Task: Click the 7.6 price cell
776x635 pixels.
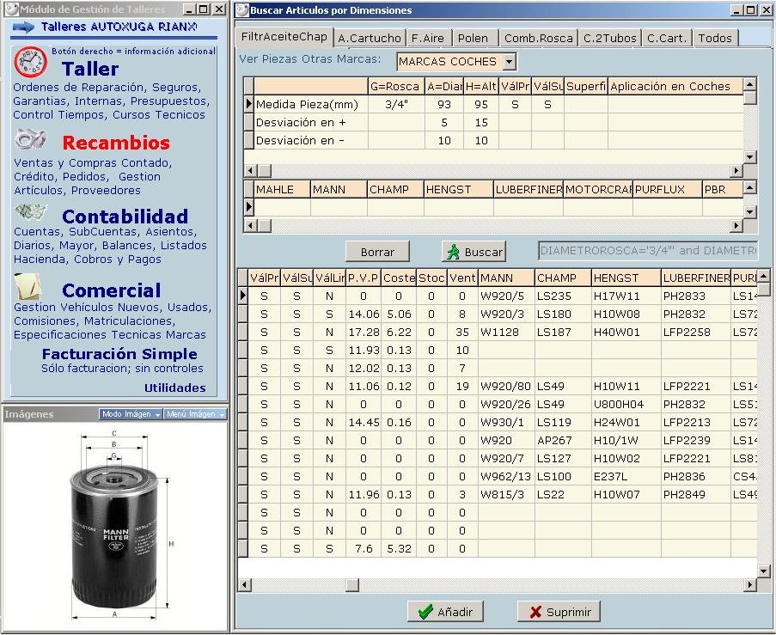Action: (364, 549)
